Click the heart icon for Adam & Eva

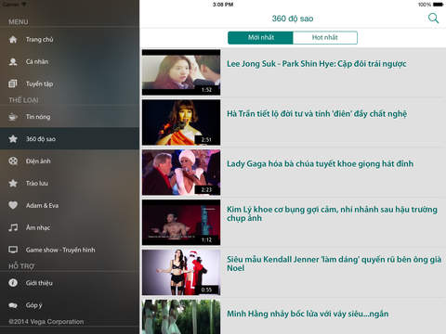tap(13, 205)
